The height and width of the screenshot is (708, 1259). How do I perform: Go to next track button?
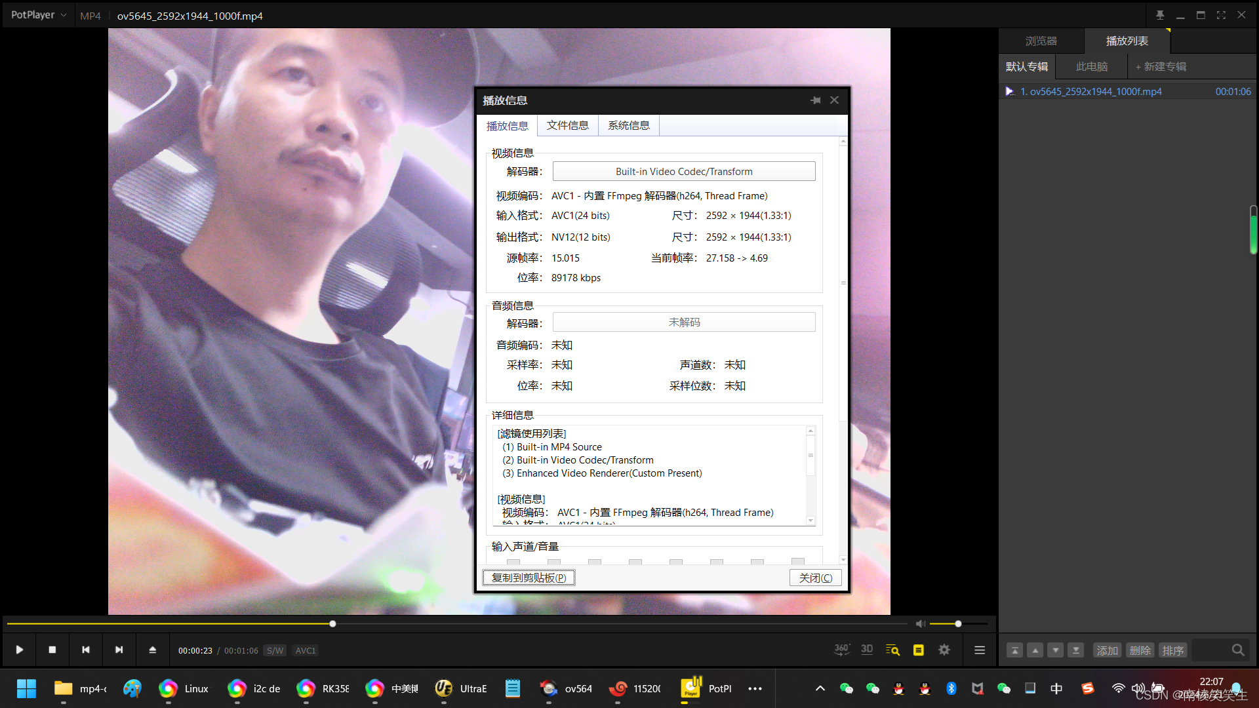[119, 650]
